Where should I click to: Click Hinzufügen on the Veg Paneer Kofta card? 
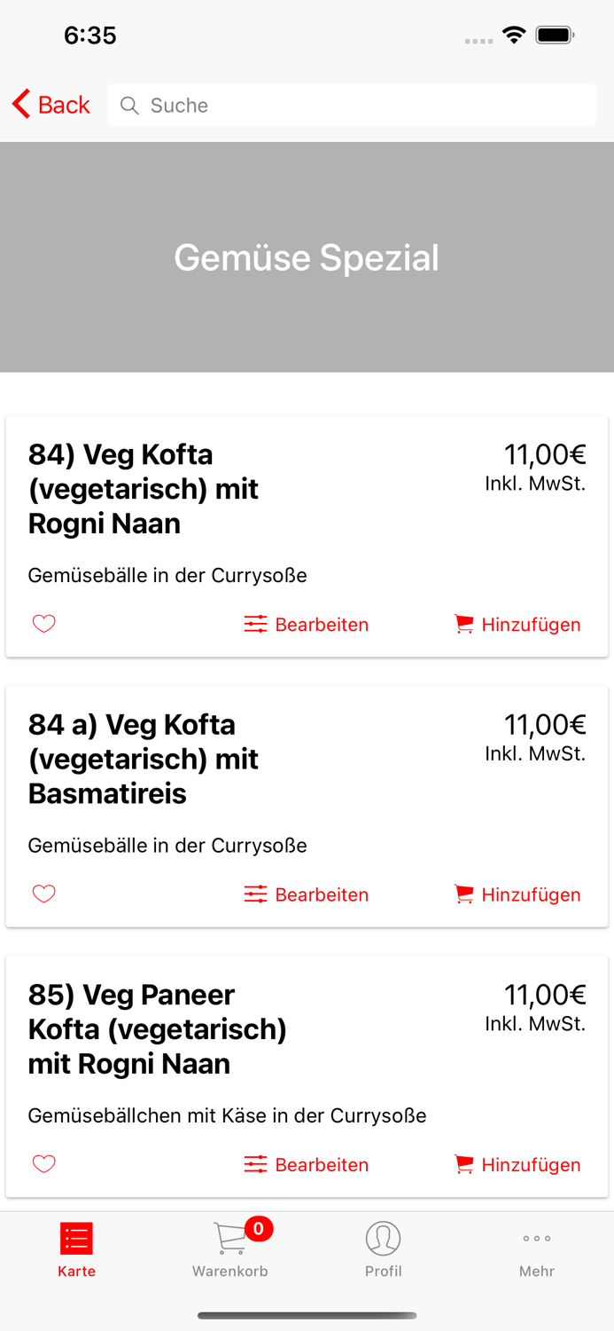pos(531,1164)
